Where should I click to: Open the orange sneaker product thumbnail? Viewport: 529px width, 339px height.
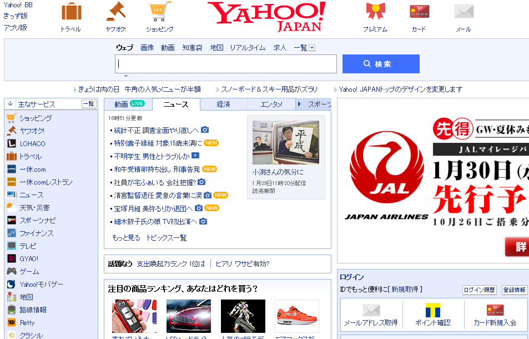pyautogui.click(x=297, y=316)
